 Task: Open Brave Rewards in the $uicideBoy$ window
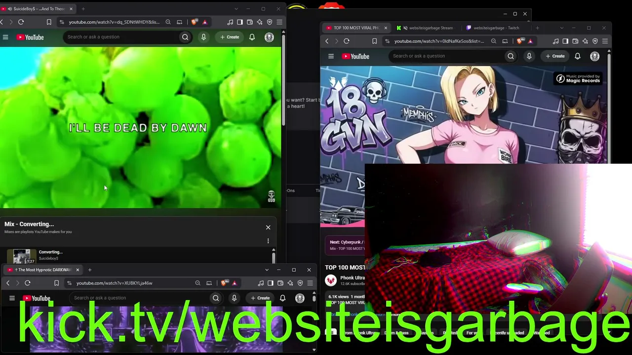(204, 22)
